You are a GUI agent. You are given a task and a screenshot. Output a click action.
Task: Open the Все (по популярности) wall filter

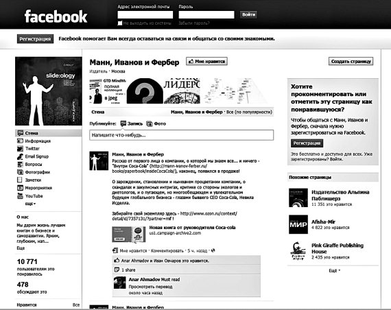point(249,112)
